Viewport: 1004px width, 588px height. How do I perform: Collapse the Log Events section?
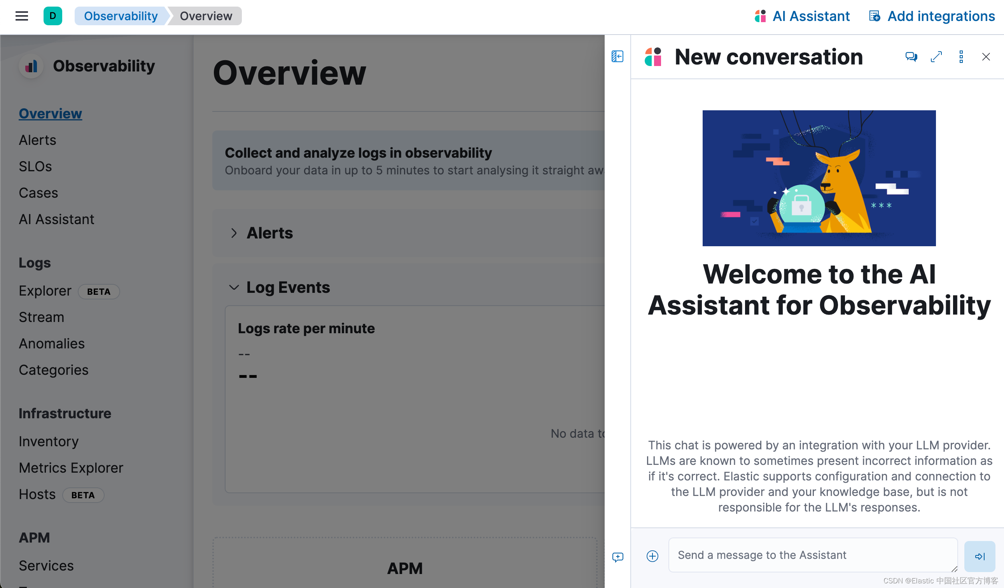coord(234,287)
